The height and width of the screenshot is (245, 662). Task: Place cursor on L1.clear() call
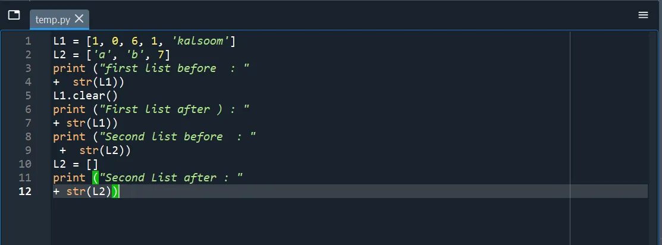pos(85,96)
